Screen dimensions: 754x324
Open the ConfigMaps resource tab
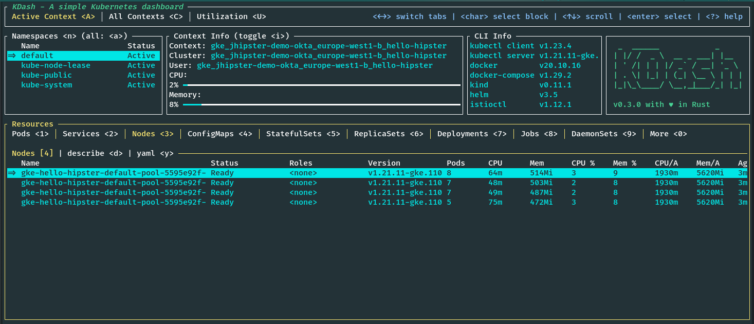tap(219, 134)
